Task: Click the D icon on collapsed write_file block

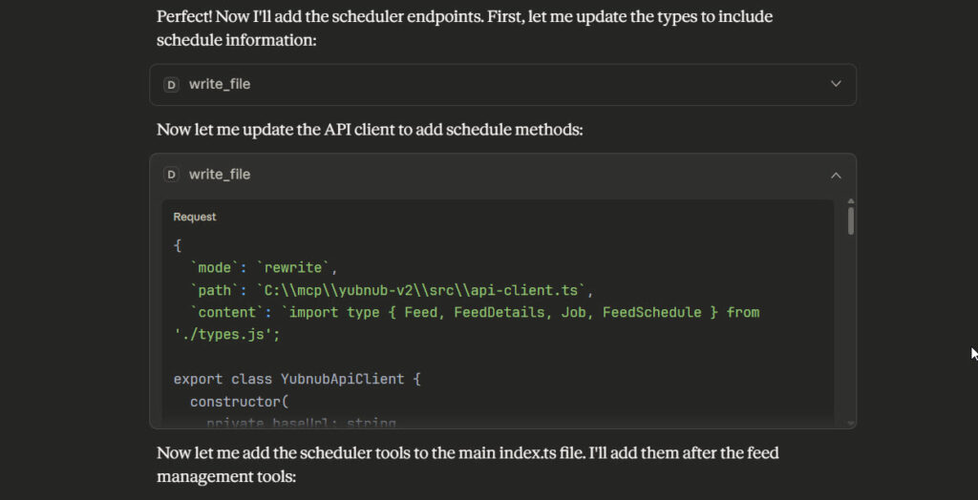Action: point(171,84)
